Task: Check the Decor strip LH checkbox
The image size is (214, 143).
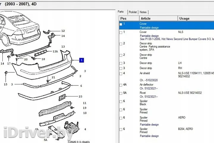Action: pos(121,63)
